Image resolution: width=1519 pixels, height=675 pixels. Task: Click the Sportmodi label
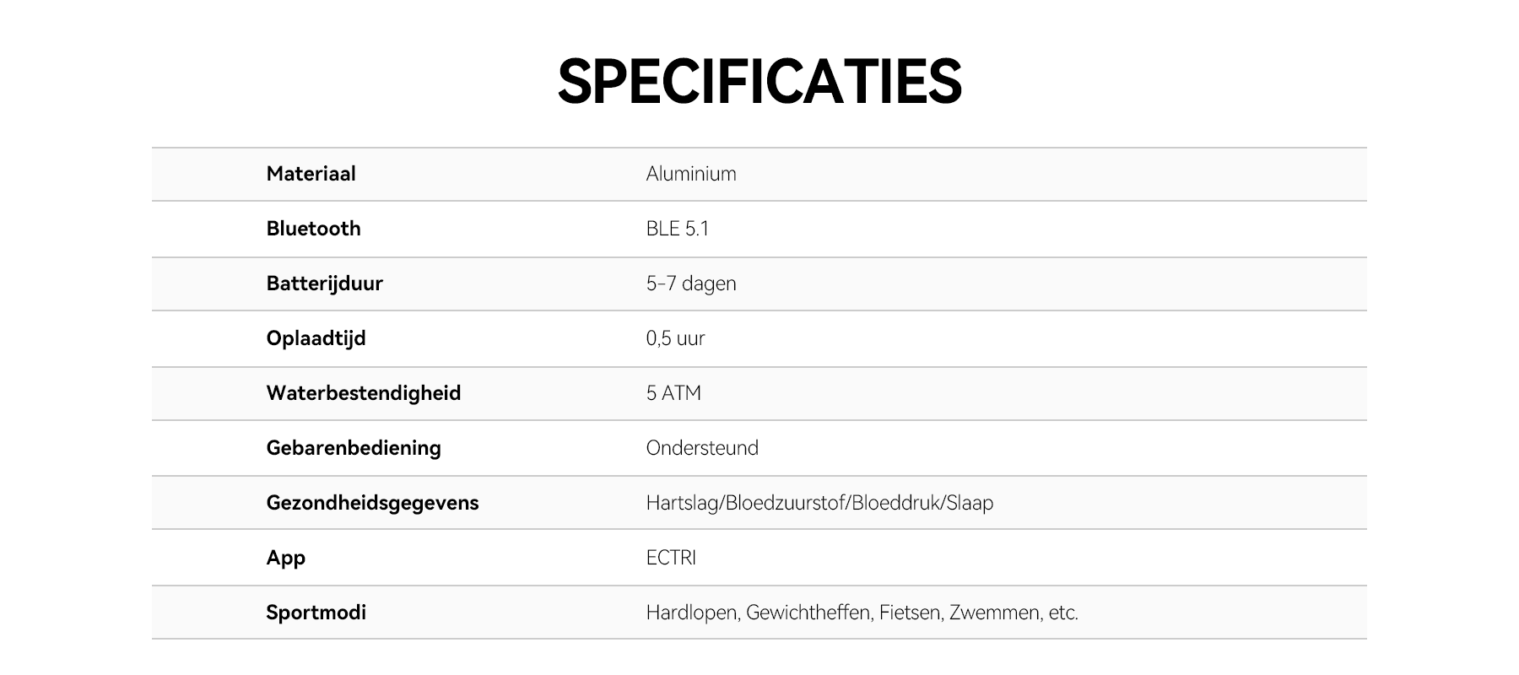point(316,613)
